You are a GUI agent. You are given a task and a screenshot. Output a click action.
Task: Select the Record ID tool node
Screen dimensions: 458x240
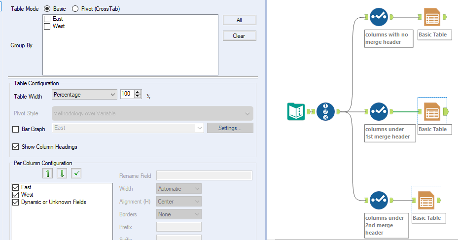[x=325, y=111]
